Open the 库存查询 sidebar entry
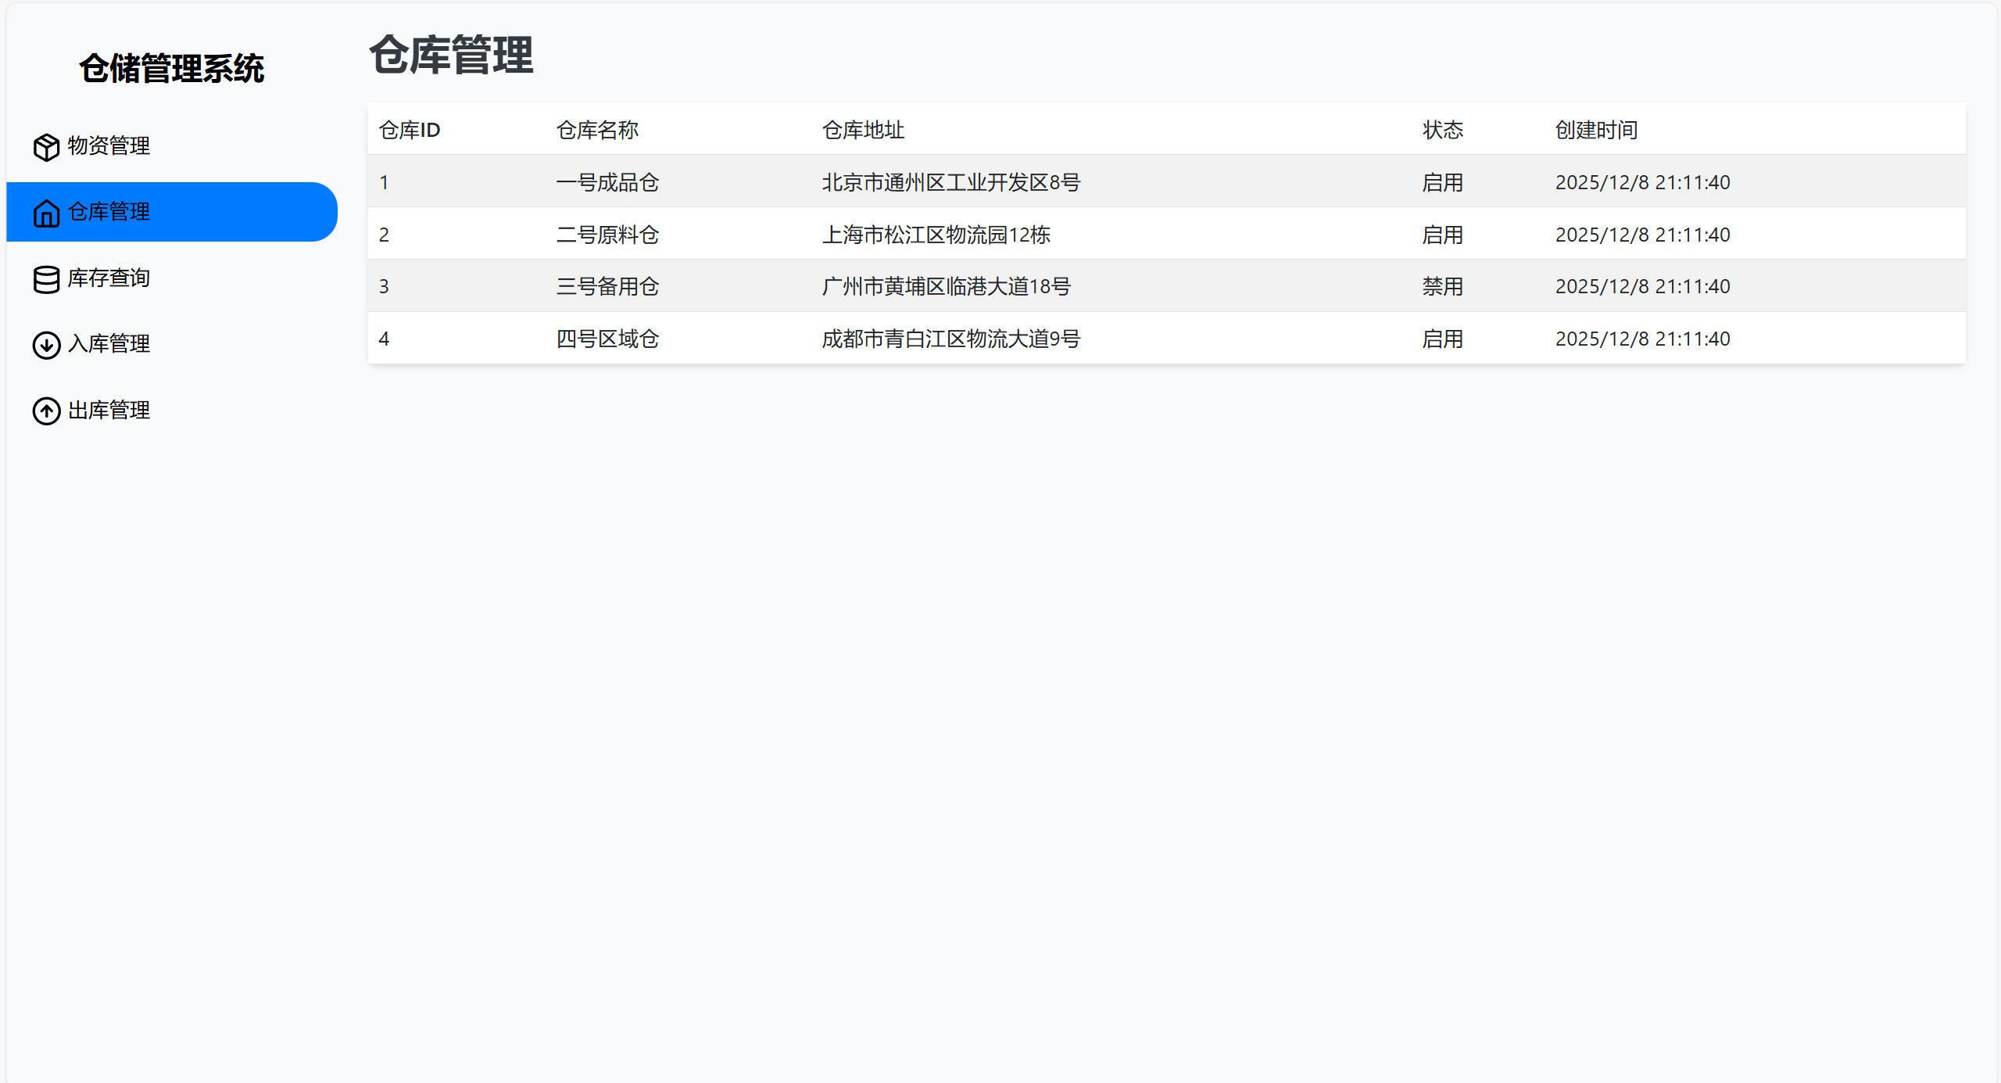 108,278
